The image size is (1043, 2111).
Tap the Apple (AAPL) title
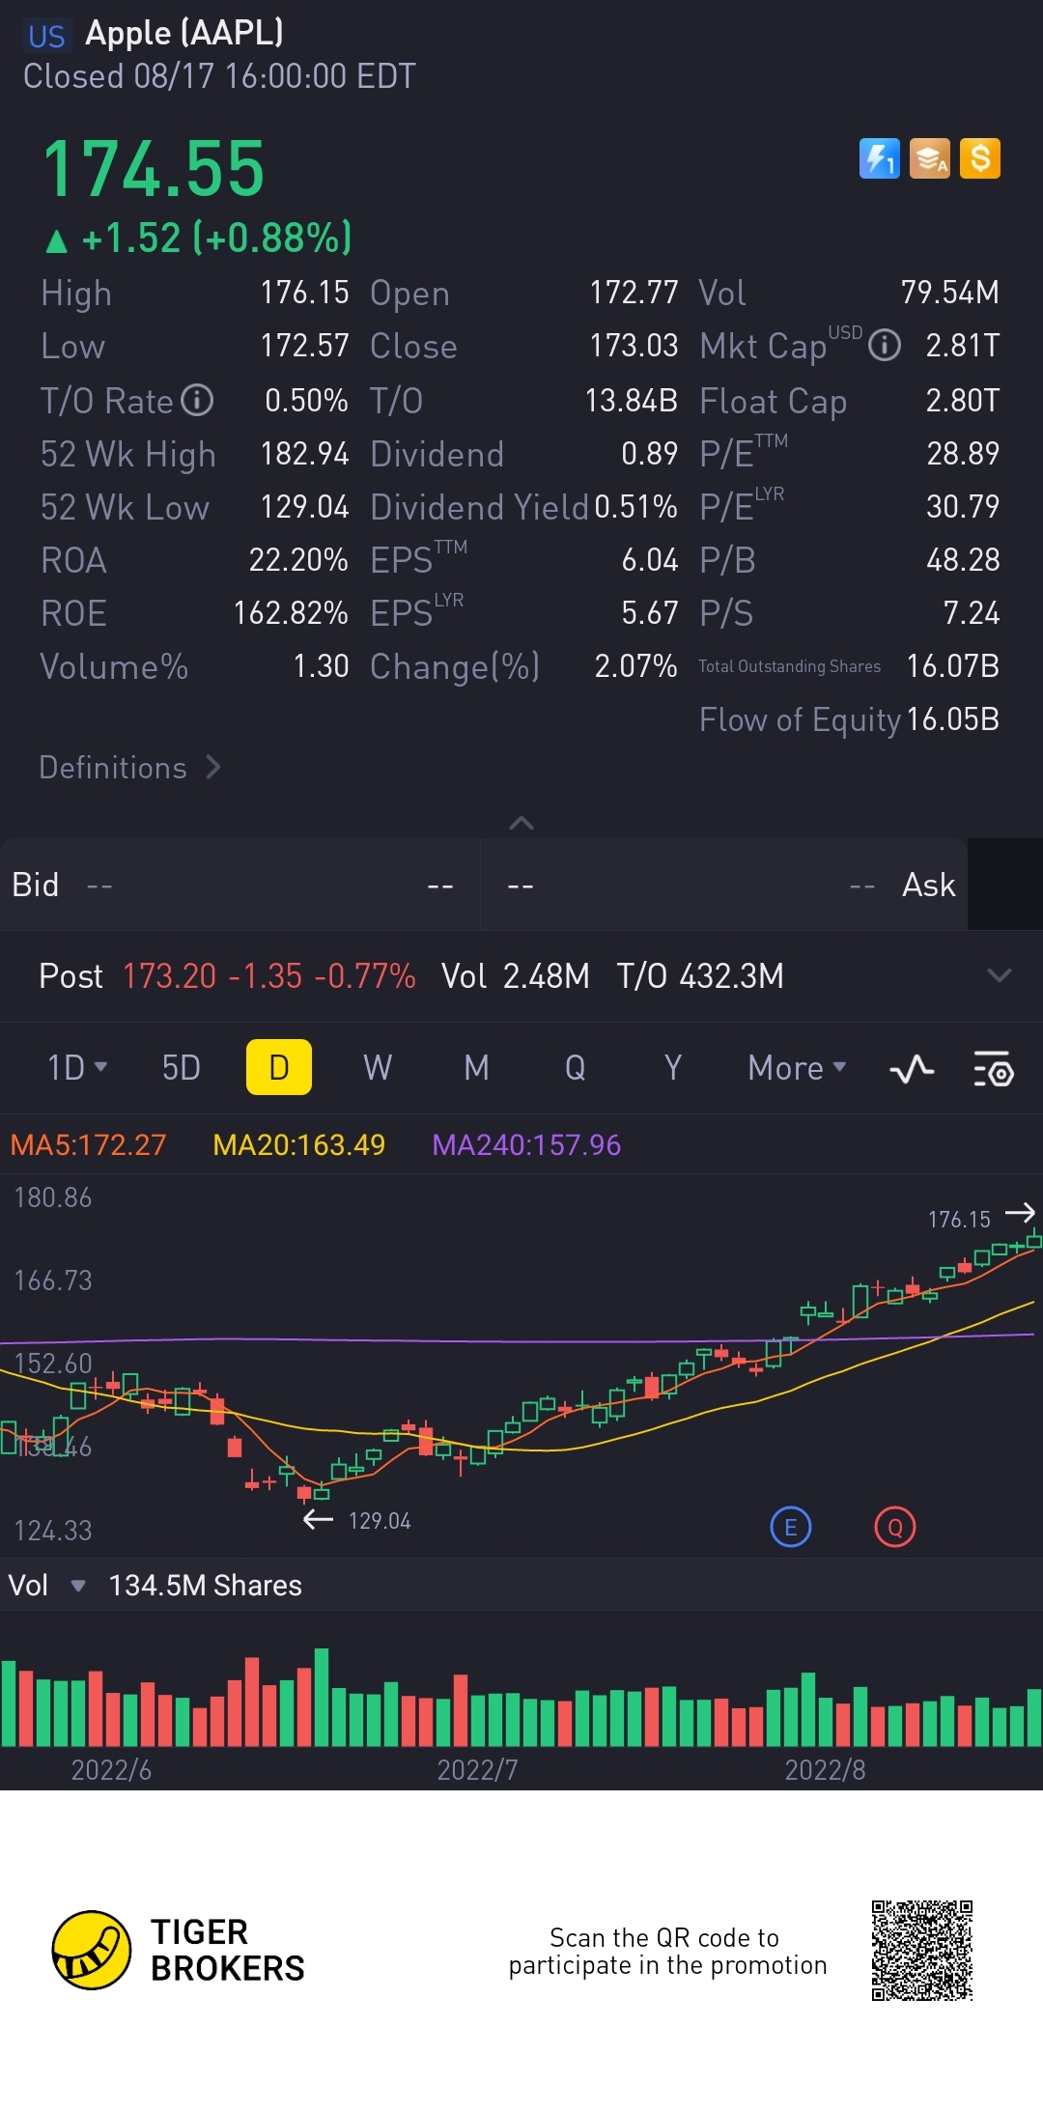(184, 33)
